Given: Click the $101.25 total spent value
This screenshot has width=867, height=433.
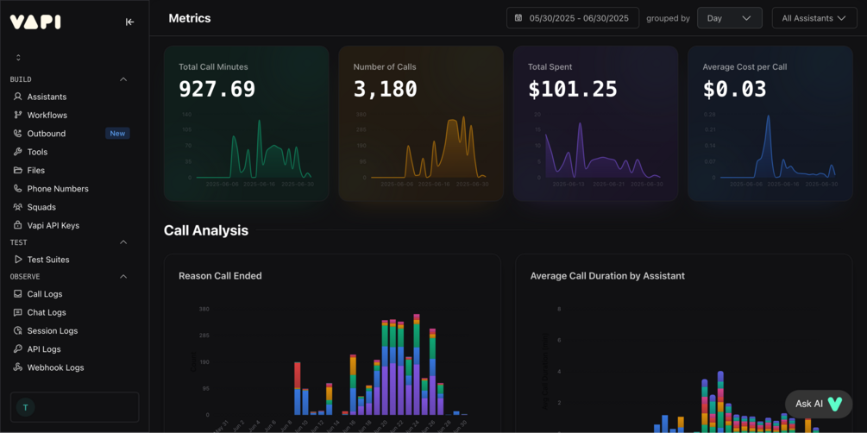Looking at the screenshot, I should pyautogui.click(x=573, y=89).
